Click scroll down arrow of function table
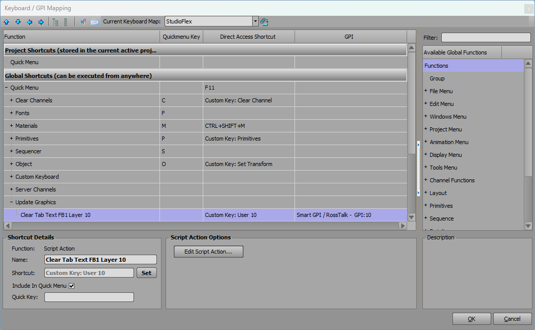 click(x=412, y=217)
